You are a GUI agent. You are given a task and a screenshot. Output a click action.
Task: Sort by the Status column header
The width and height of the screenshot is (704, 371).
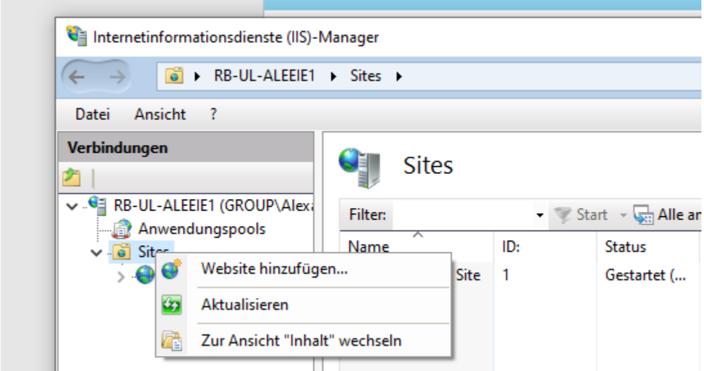click(625, 246)
